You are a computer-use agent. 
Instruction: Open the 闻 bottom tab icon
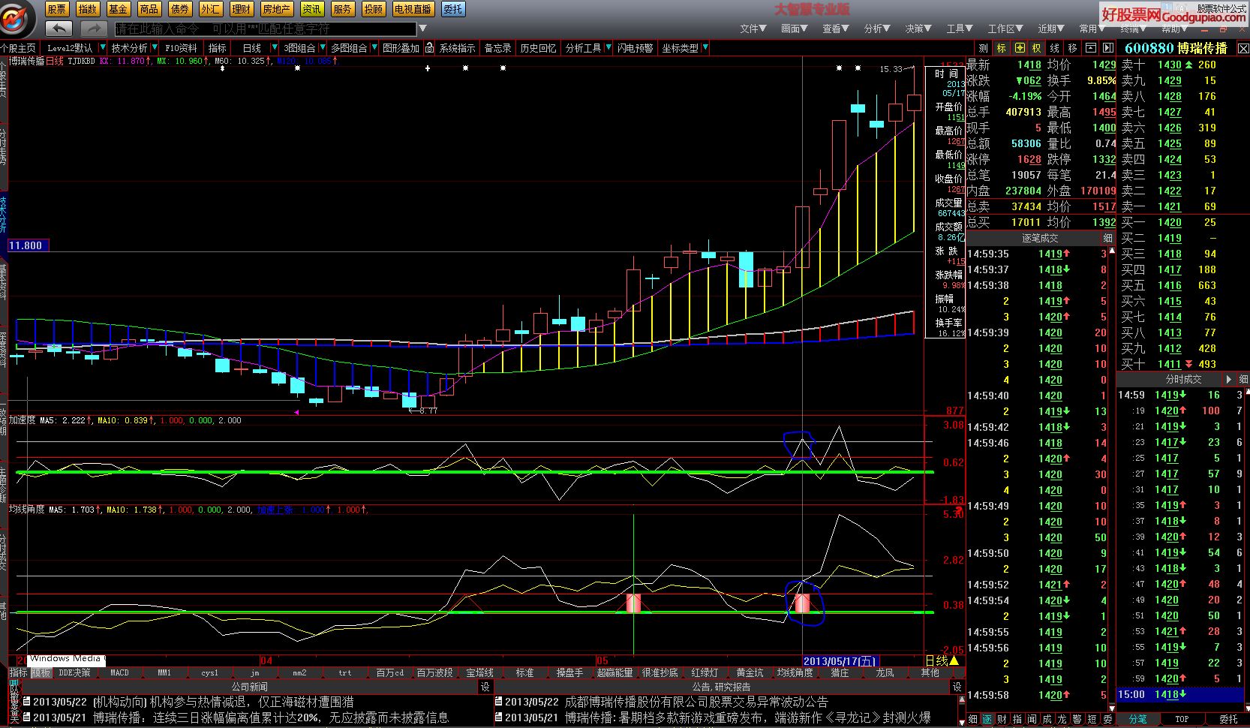(x=1032, y=719)
